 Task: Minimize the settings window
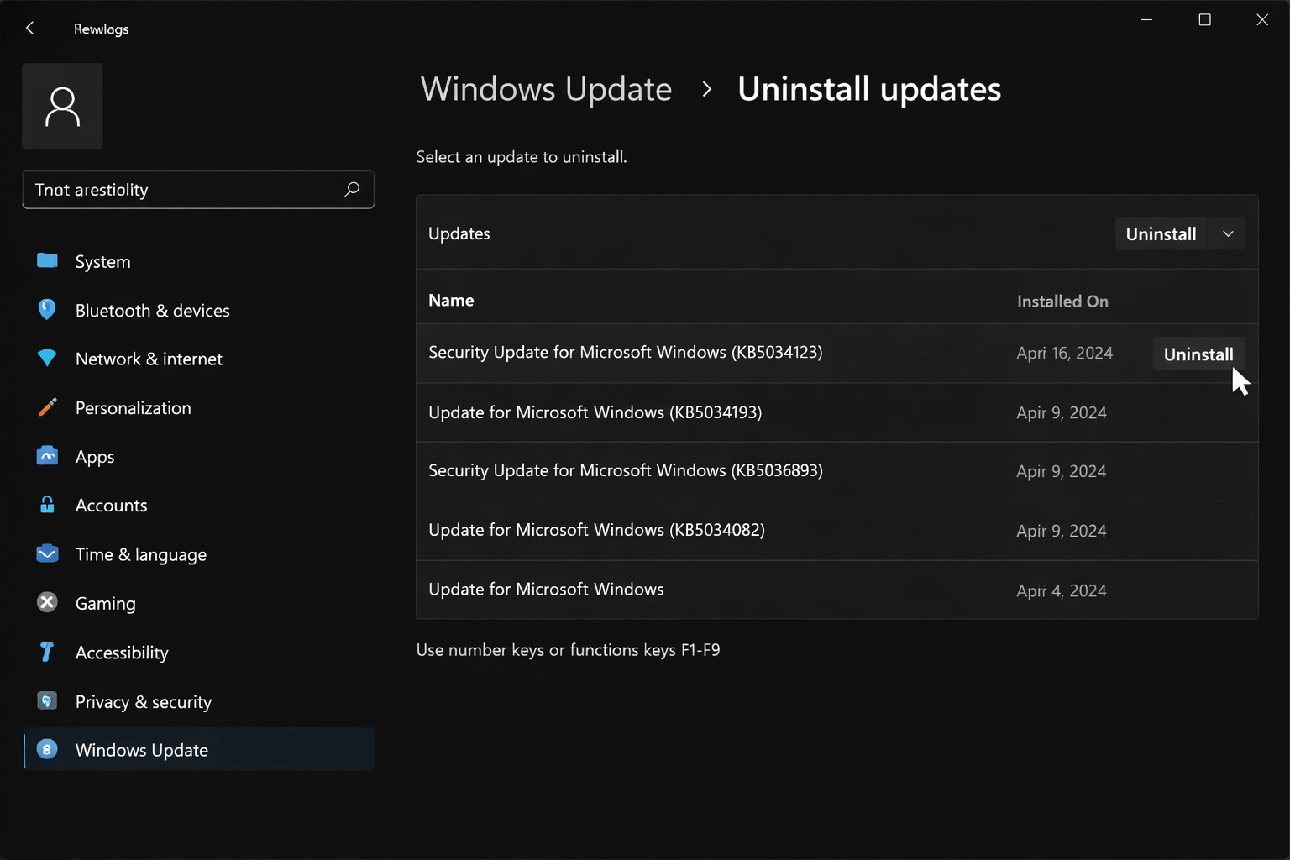(x=1146, y=19)
